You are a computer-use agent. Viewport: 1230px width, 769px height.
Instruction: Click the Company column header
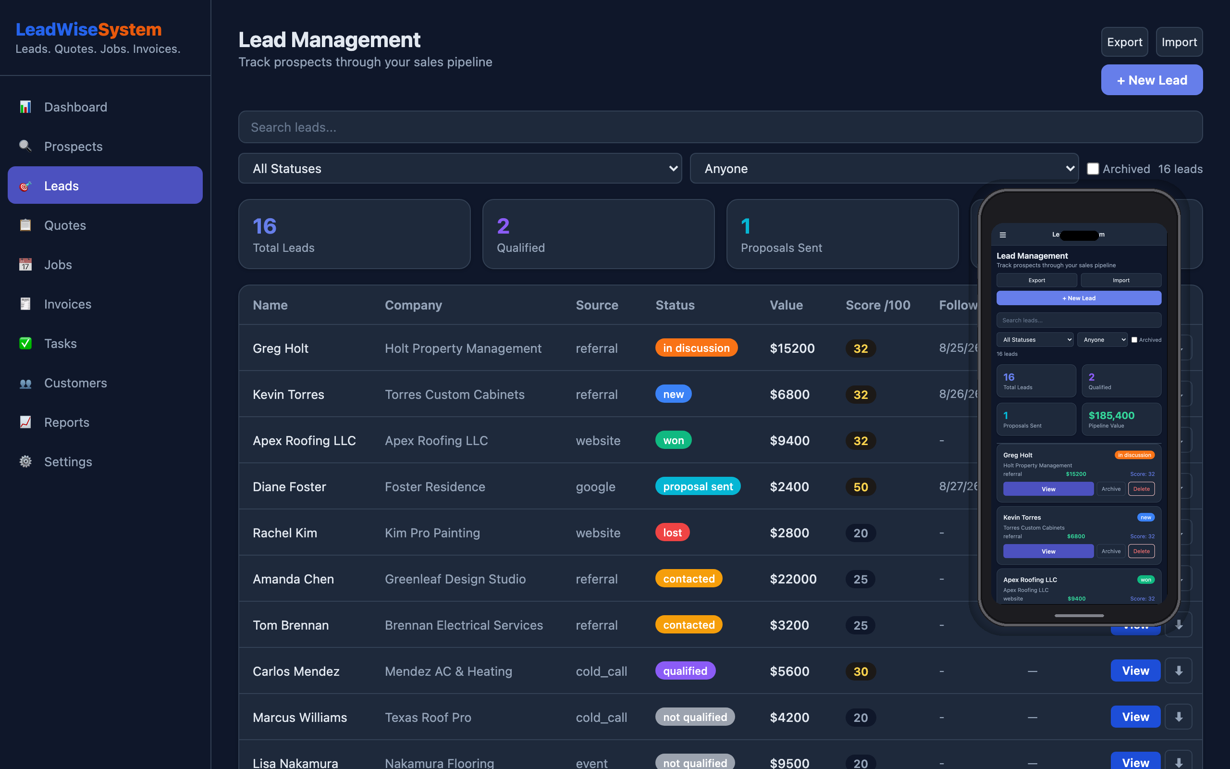pyautogui.click(x=413, y=305)
